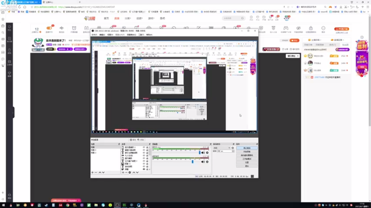Click the 停止推流 button in OBS Controls
371x208 pixels.
tap(247, 148)
